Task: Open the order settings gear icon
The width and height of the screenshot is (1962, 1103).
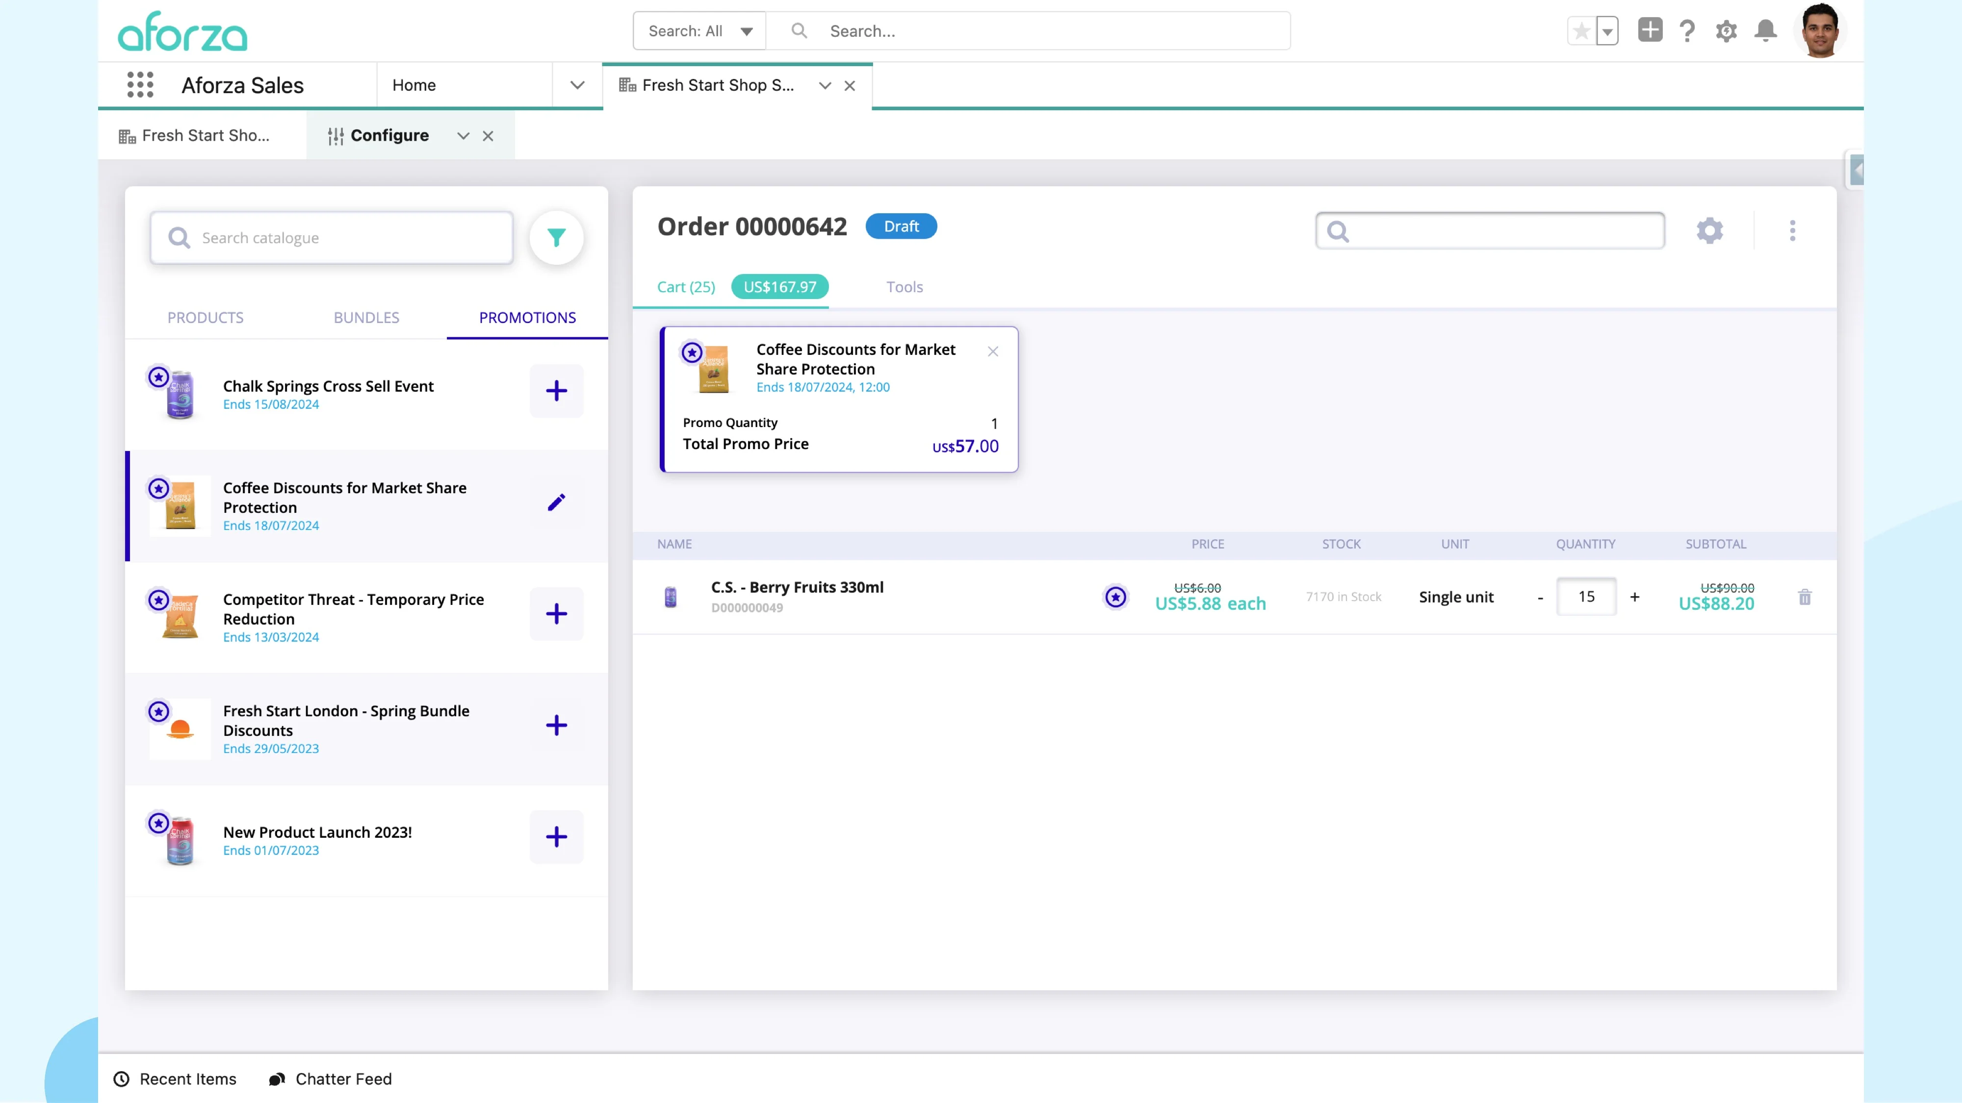Action: [1710, 230]
